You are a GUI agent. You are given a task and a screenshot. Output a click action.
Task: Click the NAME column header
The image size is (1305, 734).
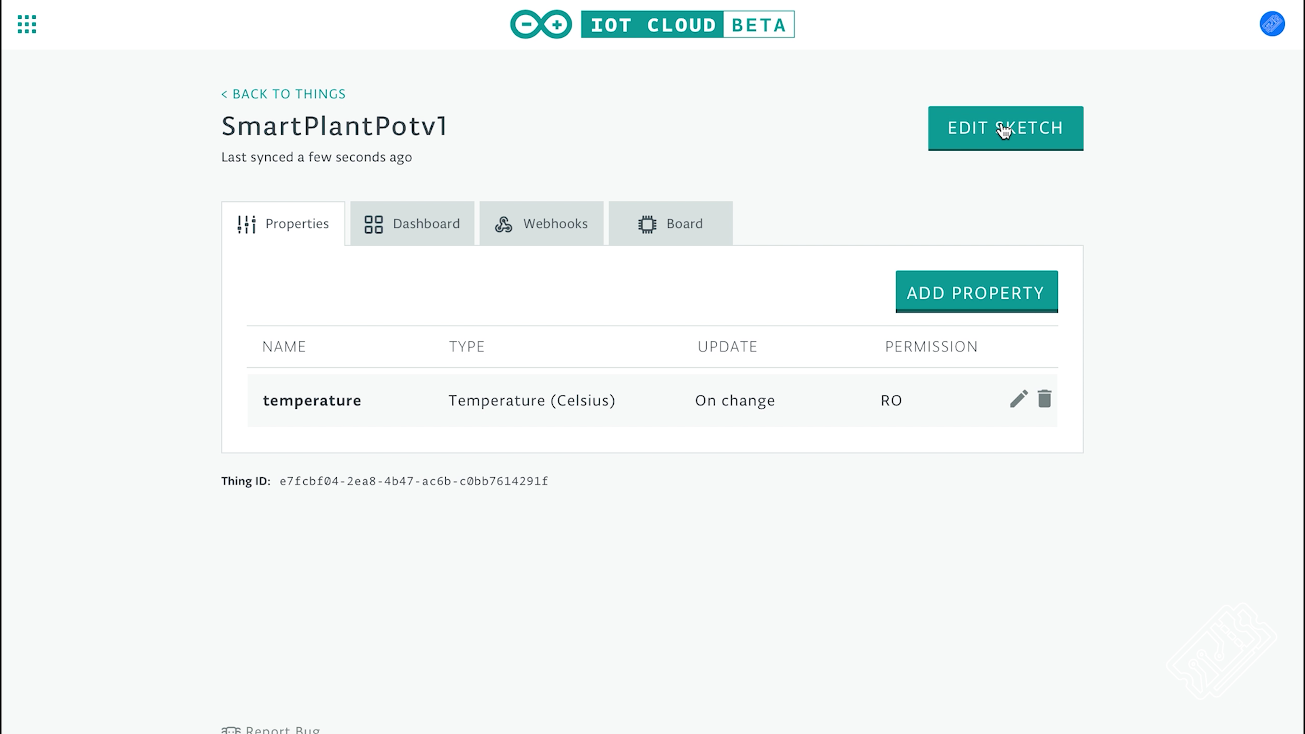(284, 346)
